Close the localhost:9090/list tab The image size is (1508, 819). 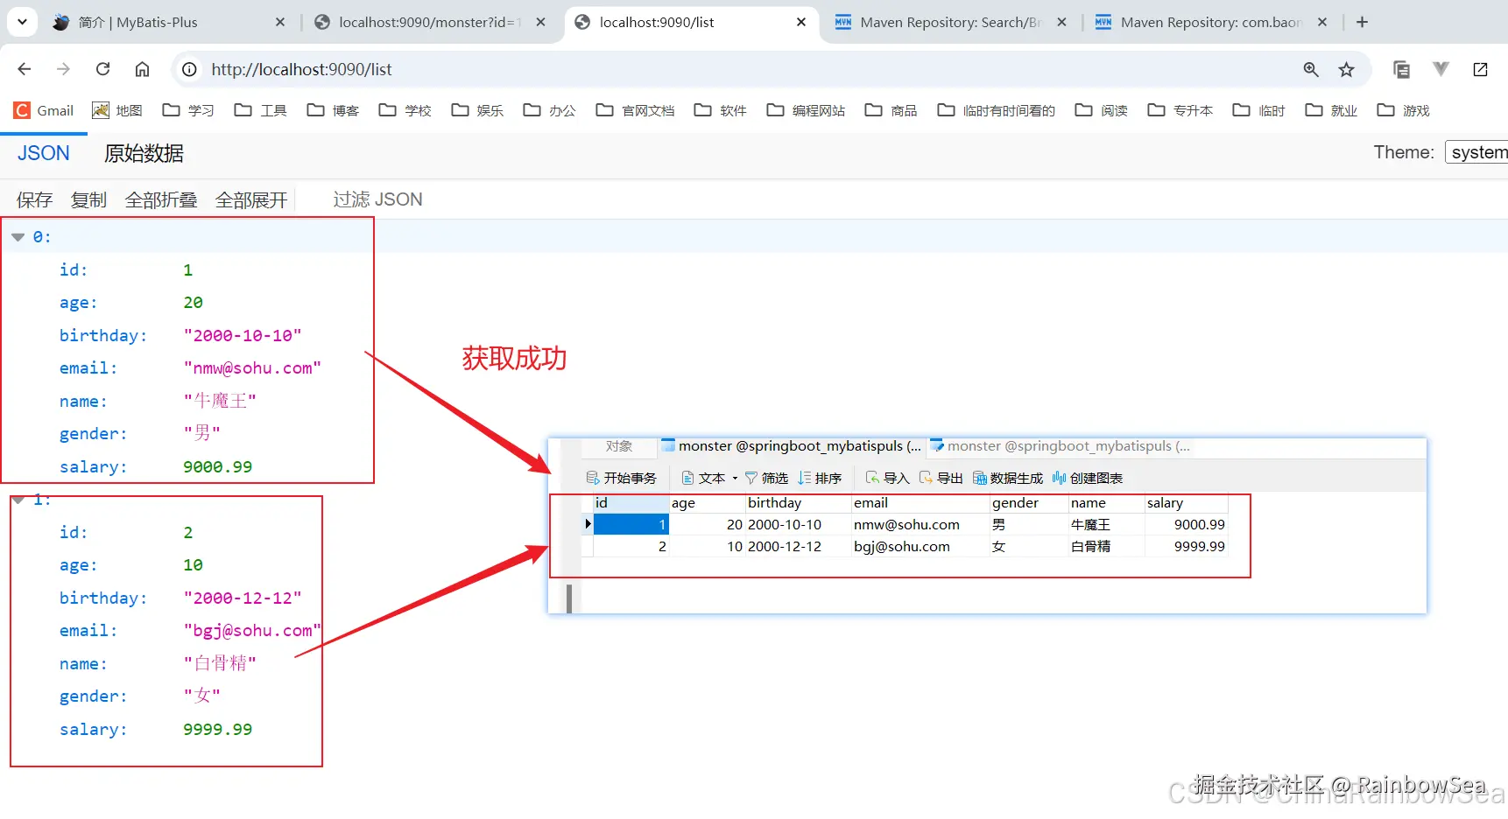[x=801, y=22]
